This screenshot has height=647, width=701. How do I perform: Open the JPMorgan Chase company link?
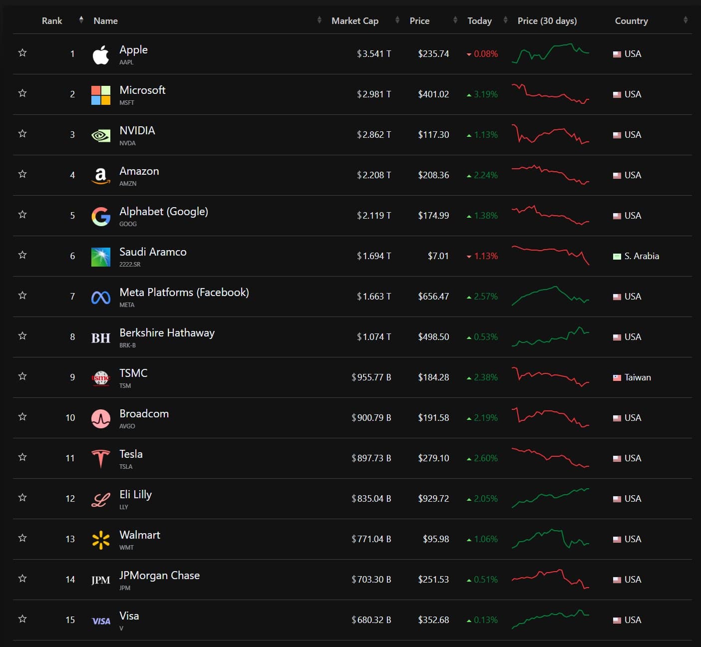(159, 575)
